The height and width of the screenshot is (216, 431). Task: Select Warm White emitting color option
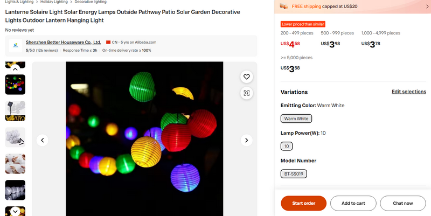point(296,119)
